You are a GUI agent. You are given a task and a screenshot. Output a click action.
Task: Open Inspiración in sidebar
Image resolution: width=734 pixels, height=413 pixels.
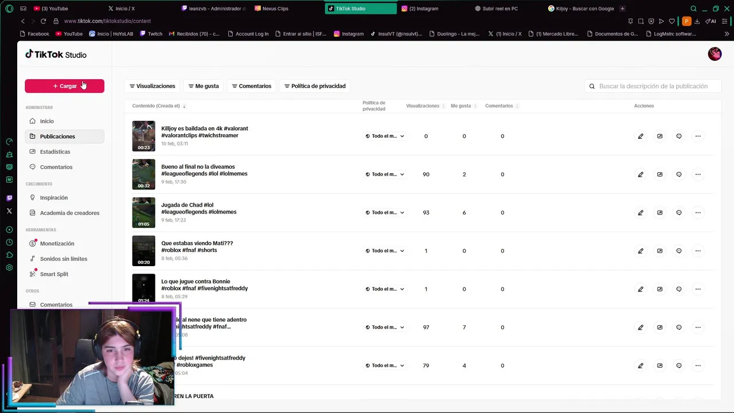[x=64, y=198]
